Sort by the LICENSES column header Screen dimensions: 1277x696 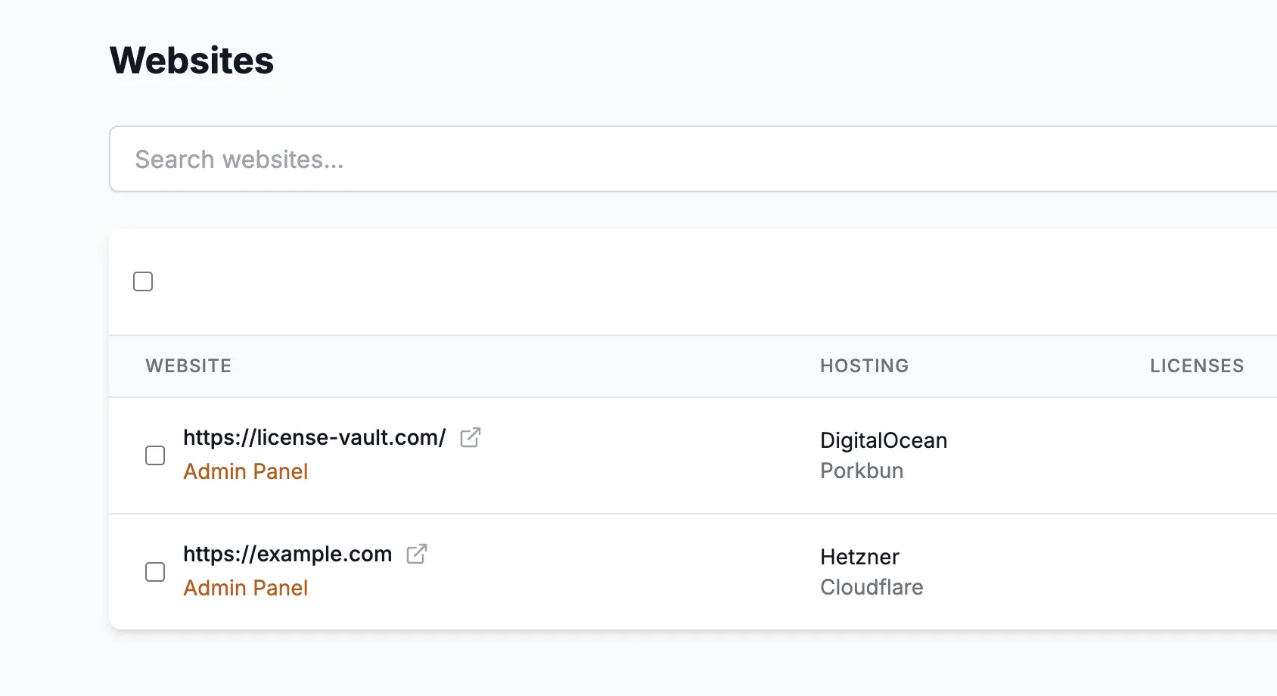(1196, 366)
